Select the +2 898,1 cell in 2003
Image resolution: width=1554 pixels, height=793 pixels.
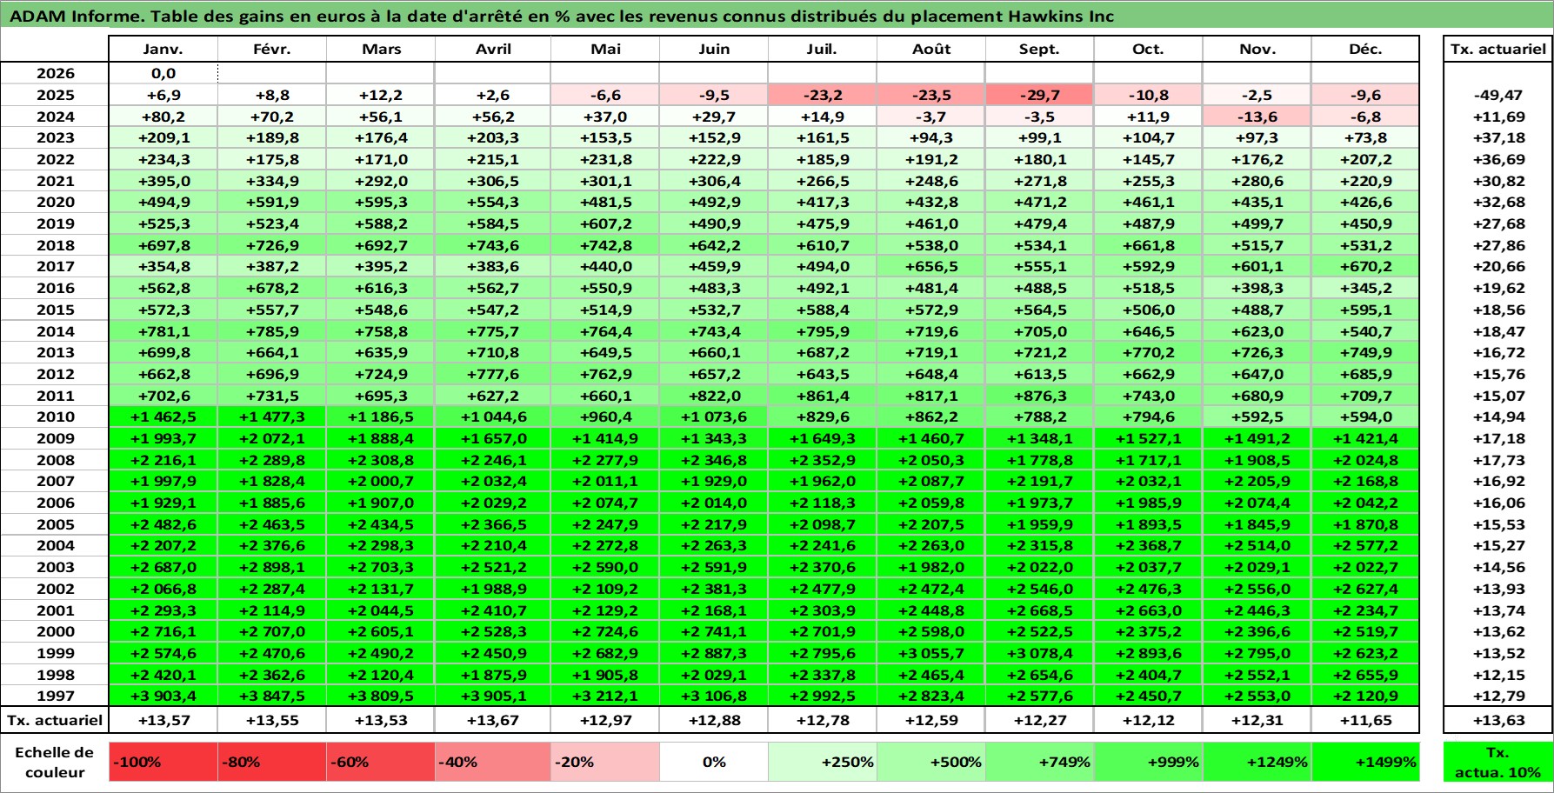coord(272,567)
